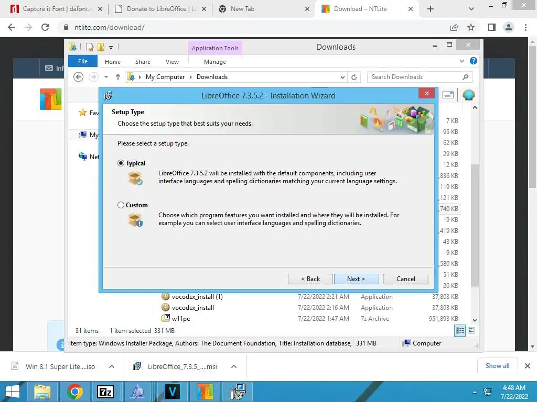Open the Customize Quick Access Toolbar dropdown
Image resolution: width=537 pixels, height=402 pixels.
click(x=111, y=48)
